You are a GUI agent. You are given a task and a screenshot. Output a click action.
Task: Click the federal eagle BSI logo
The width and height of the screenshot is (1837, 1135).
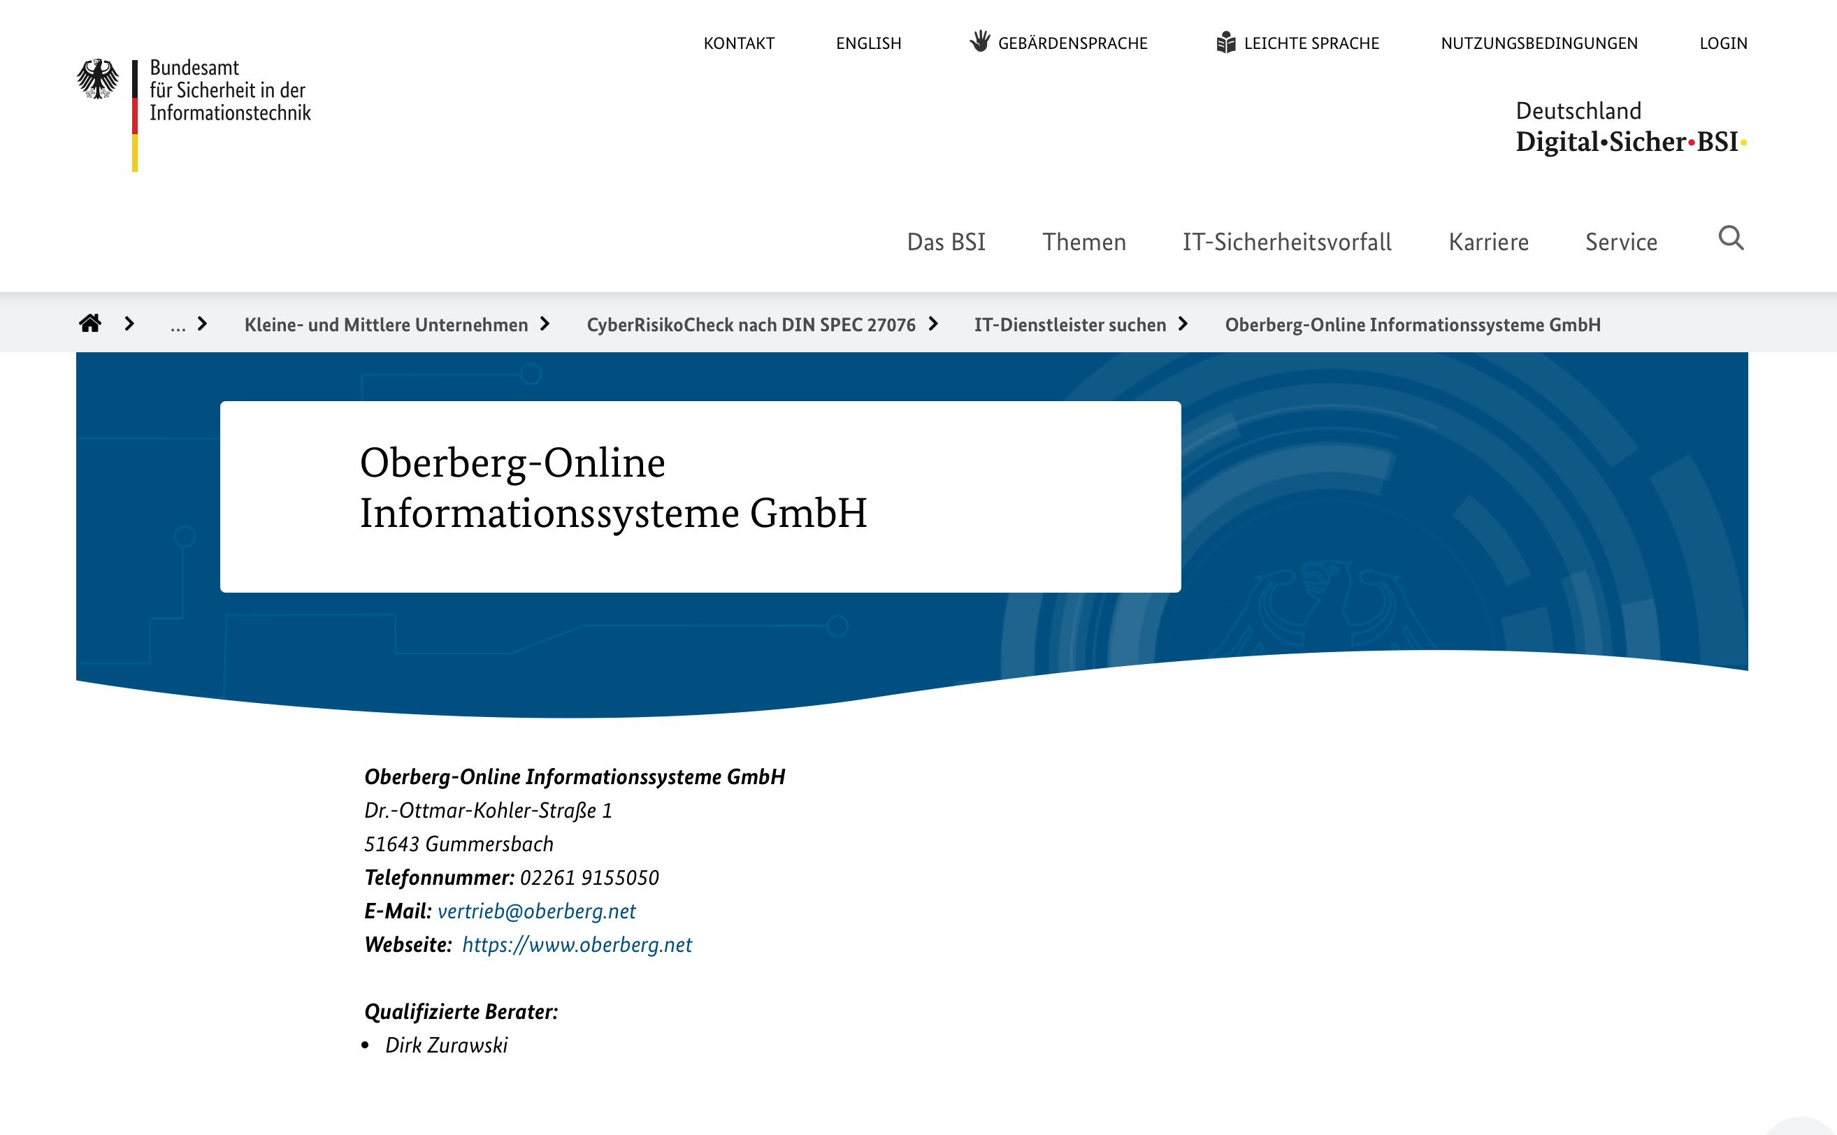[x=98, y=79]
